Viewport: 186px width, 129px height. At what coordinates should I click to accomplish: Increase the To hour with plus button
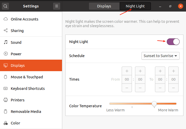pos(160,71)
